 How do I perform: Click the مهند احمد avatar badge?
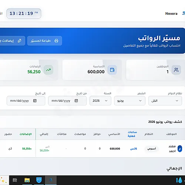[x=180, y=149]
